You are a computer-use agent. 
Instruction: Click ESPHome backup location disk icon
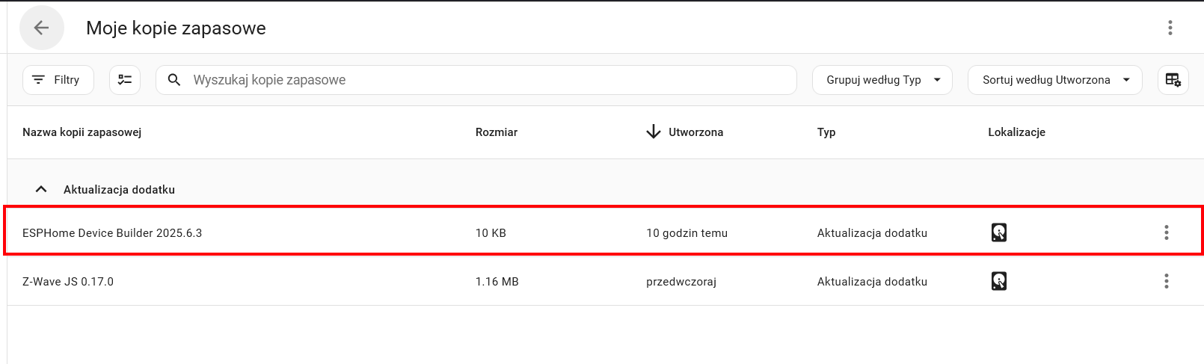click(x=998, y=232)
